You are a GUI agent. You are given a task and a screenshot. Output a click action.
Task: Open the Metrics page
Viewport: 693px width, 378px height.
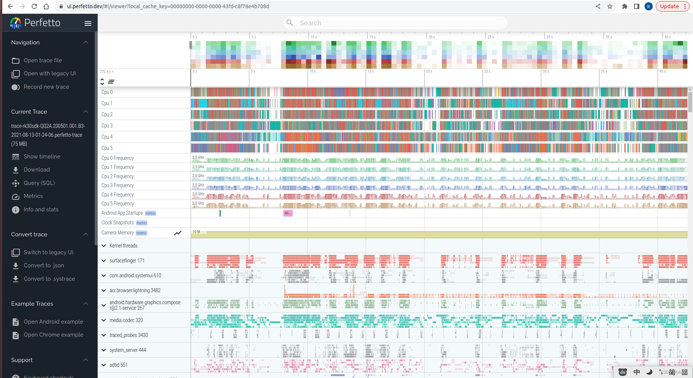pos(33,196)
